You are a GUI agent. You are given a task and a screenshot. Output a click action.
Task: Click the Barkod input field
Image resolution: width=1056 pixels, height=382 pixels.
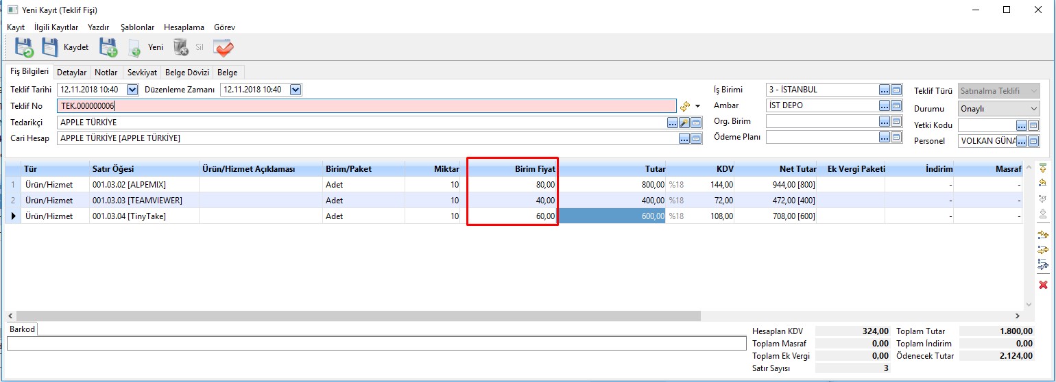[x=376, y=343]
